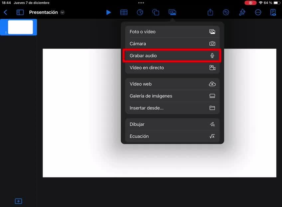282x207 pixels.
Task: Tap the red screen recording indicator
Action: [x=250, y=3]
